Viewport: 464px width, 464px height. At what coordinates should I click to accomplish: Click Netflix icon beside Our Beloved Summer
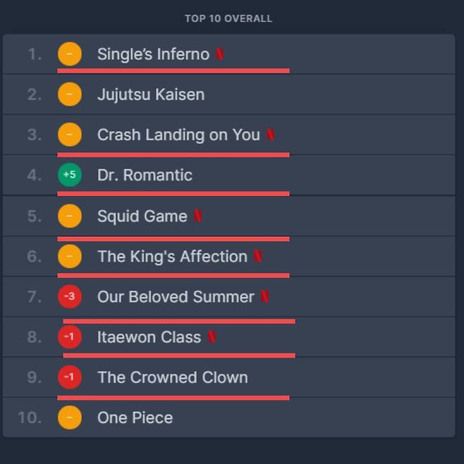coord(264,298)
